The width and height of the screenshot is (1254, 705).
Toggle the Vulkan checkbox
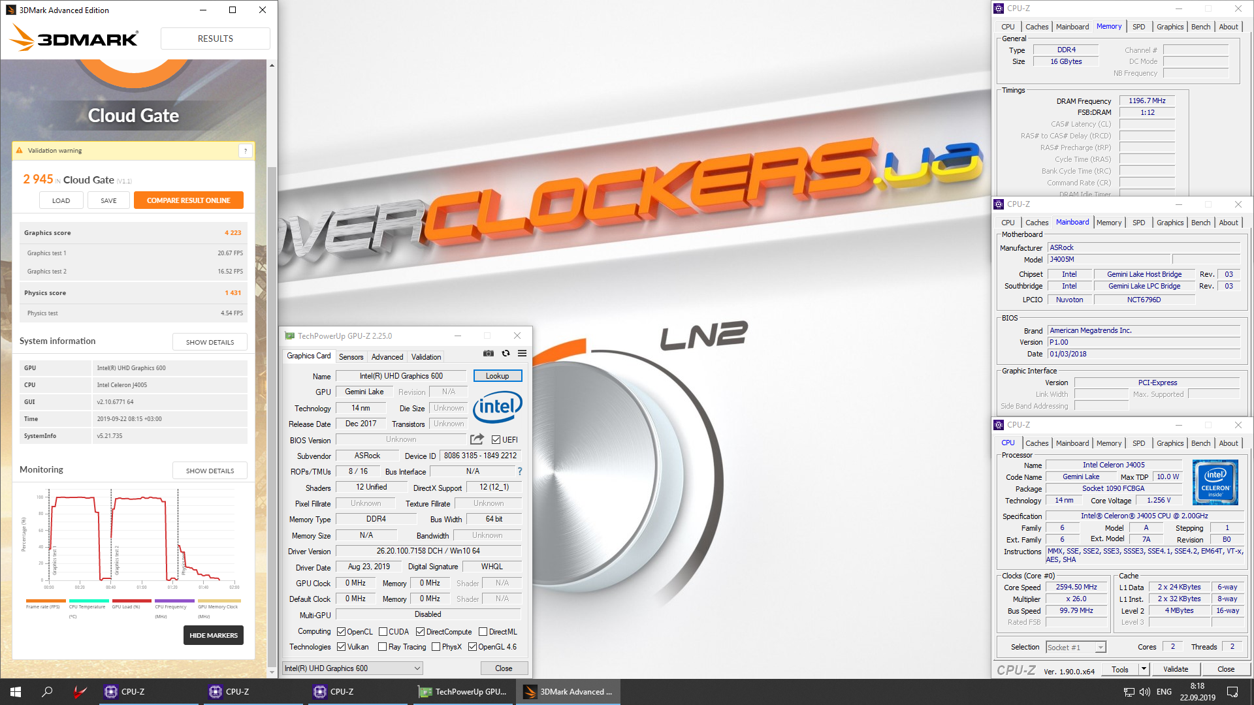[341, 647]
